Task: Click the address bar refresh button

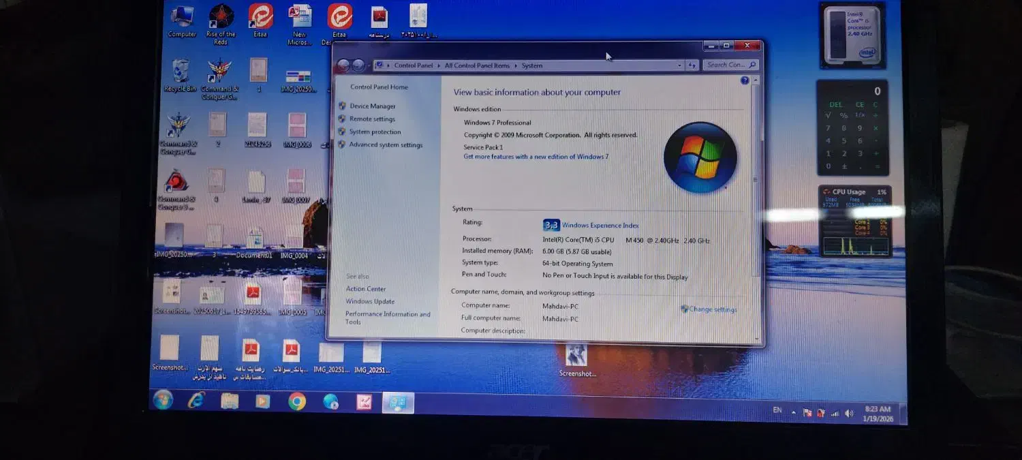Action: [692, 65]
